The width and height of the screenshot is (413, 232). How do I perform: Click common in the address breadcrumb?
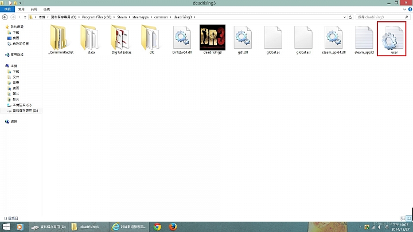tap(161, 17)
